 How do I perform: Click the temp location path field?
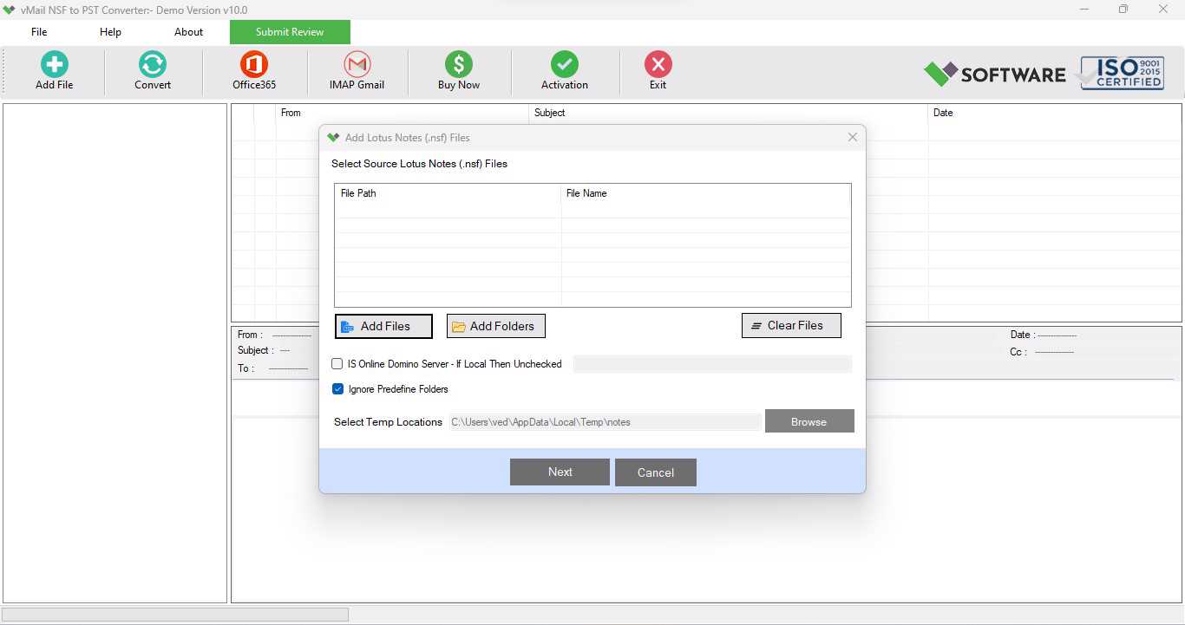click(x=605, y=422)
